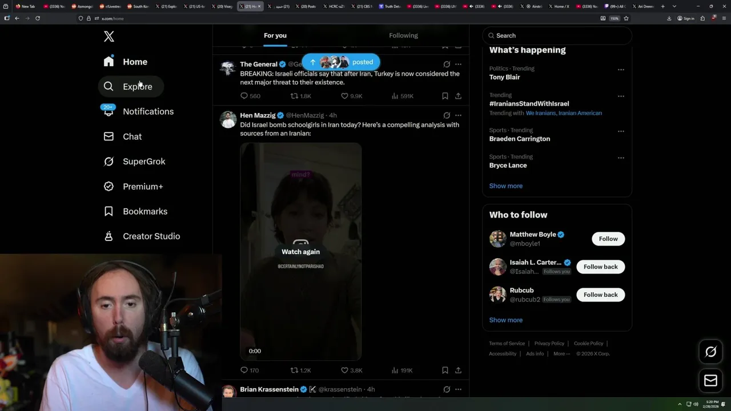The width and height of the screenshot is (731, 411).
Task: Reload the page in browser toolbar
Action: point(38,18)
